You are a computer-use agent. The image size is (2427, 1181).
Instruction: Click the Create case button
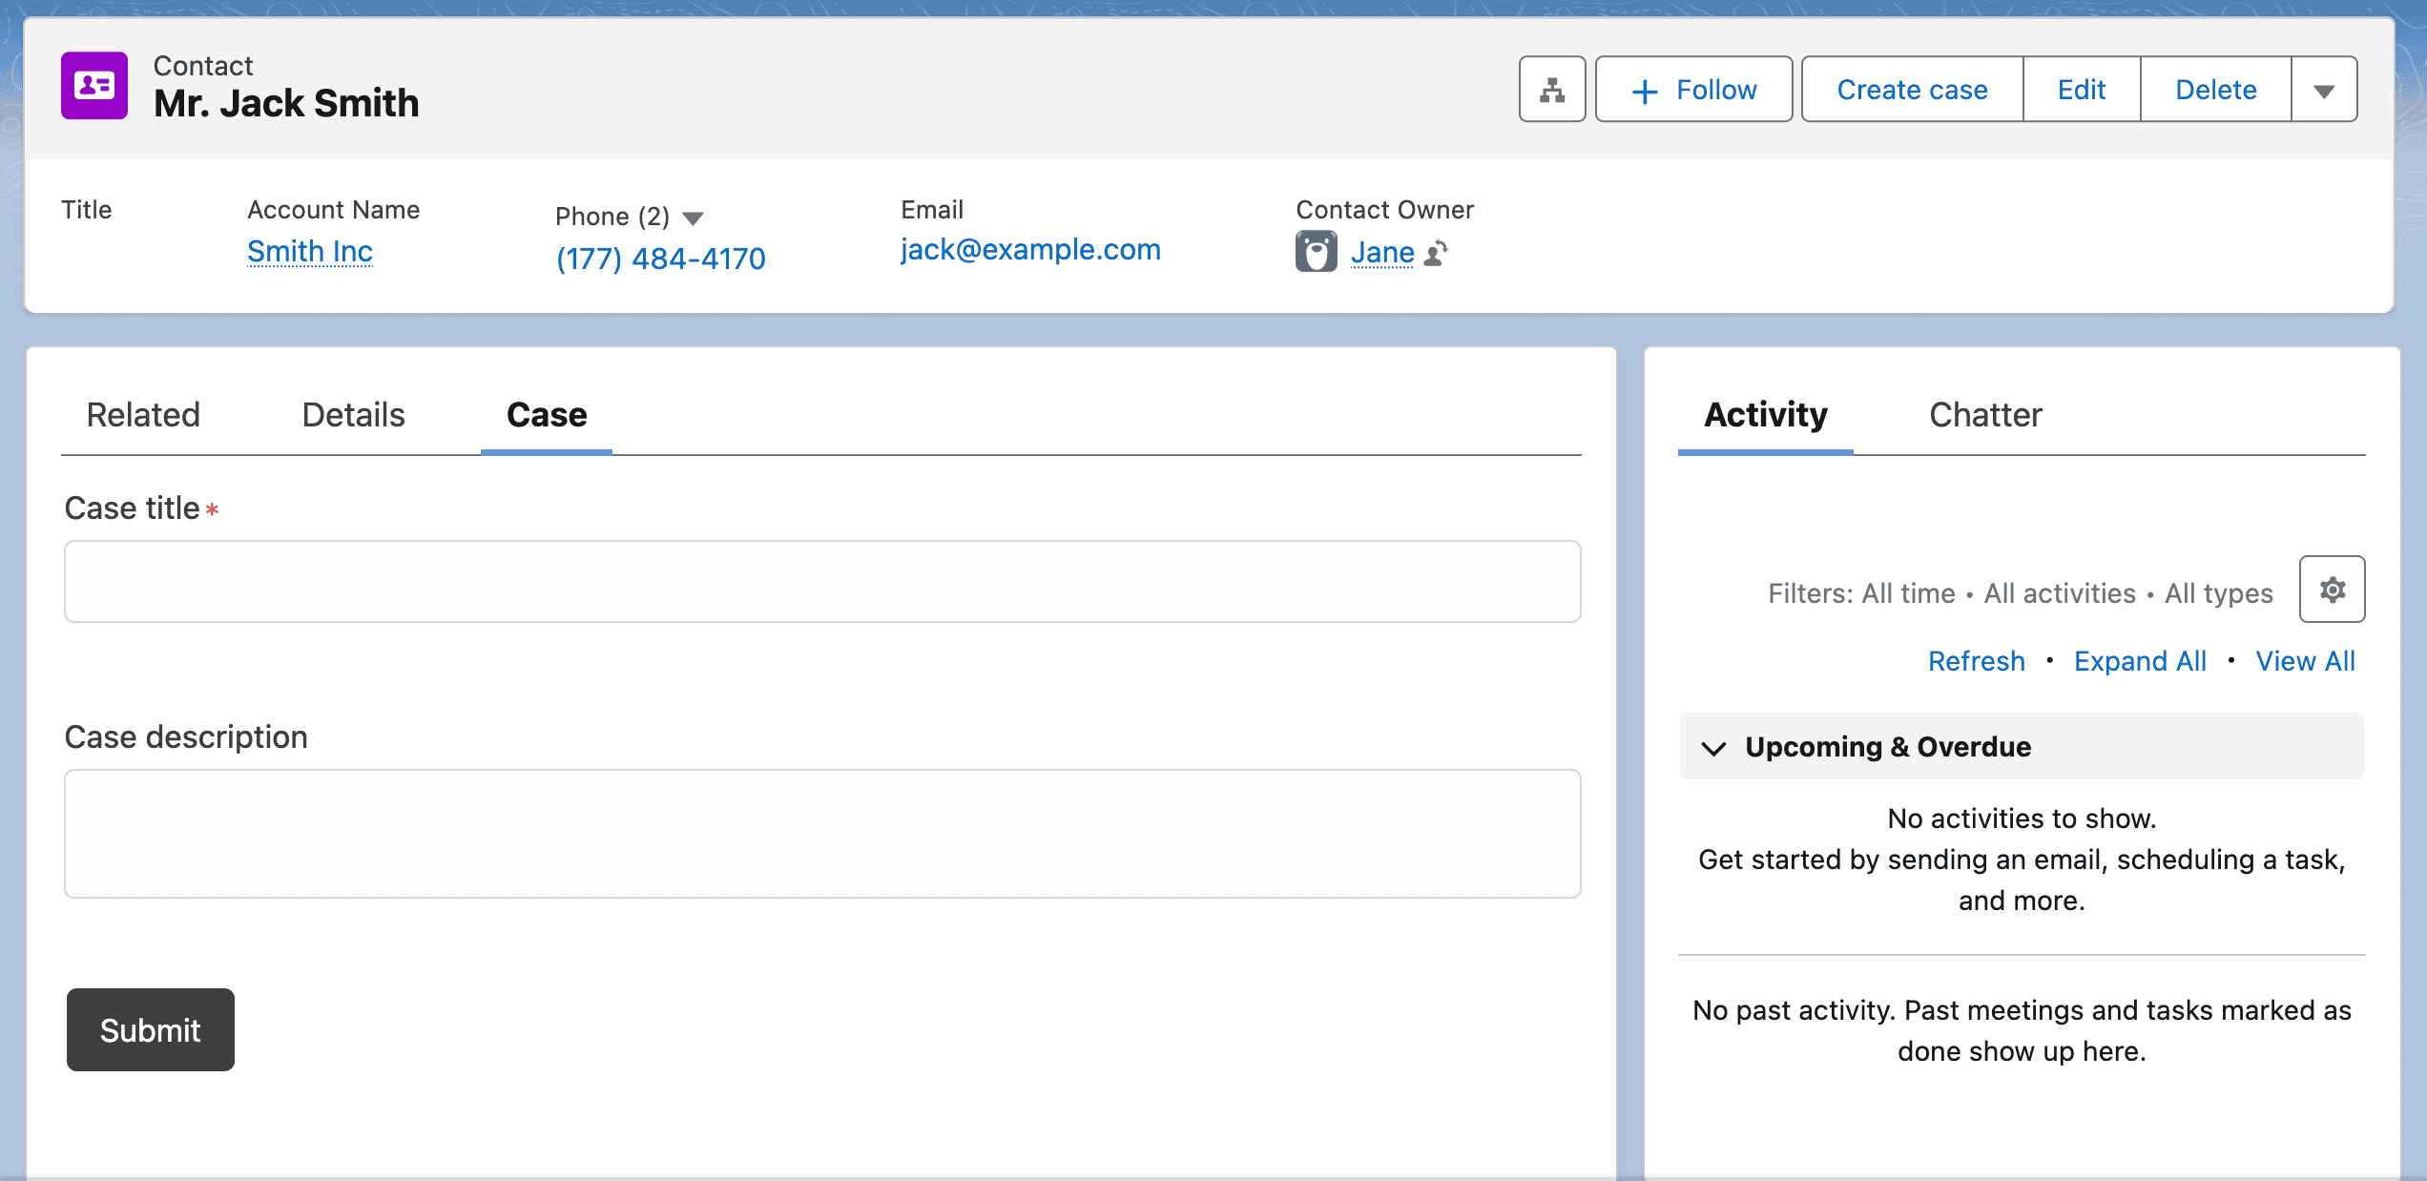point(1910,89)
